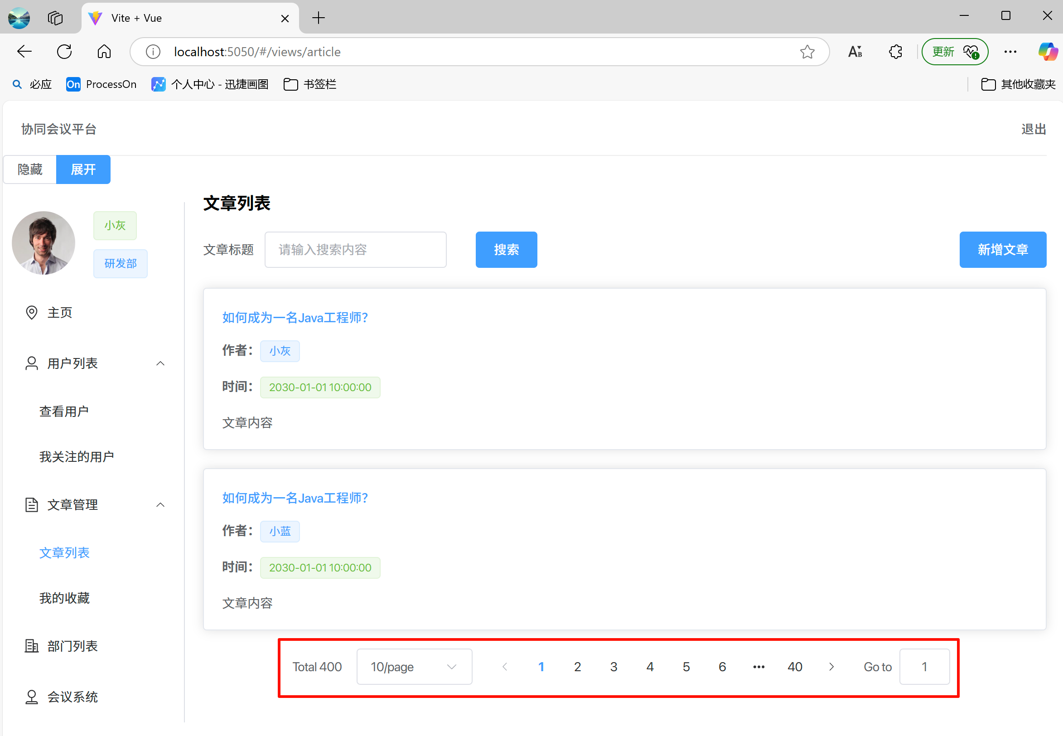Select pagination page 4

coord(650,667)
